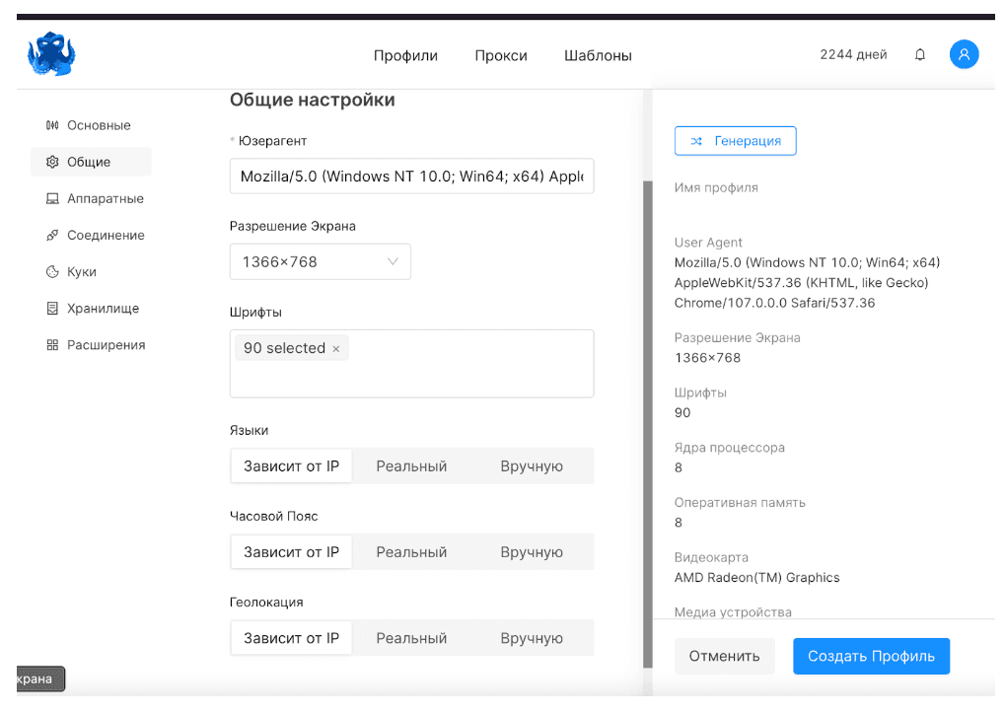Image resolution: width=1005 pixels, height=712 pixels.
Task: Click the Создать Профиль button
Action: tap(871, 657)
